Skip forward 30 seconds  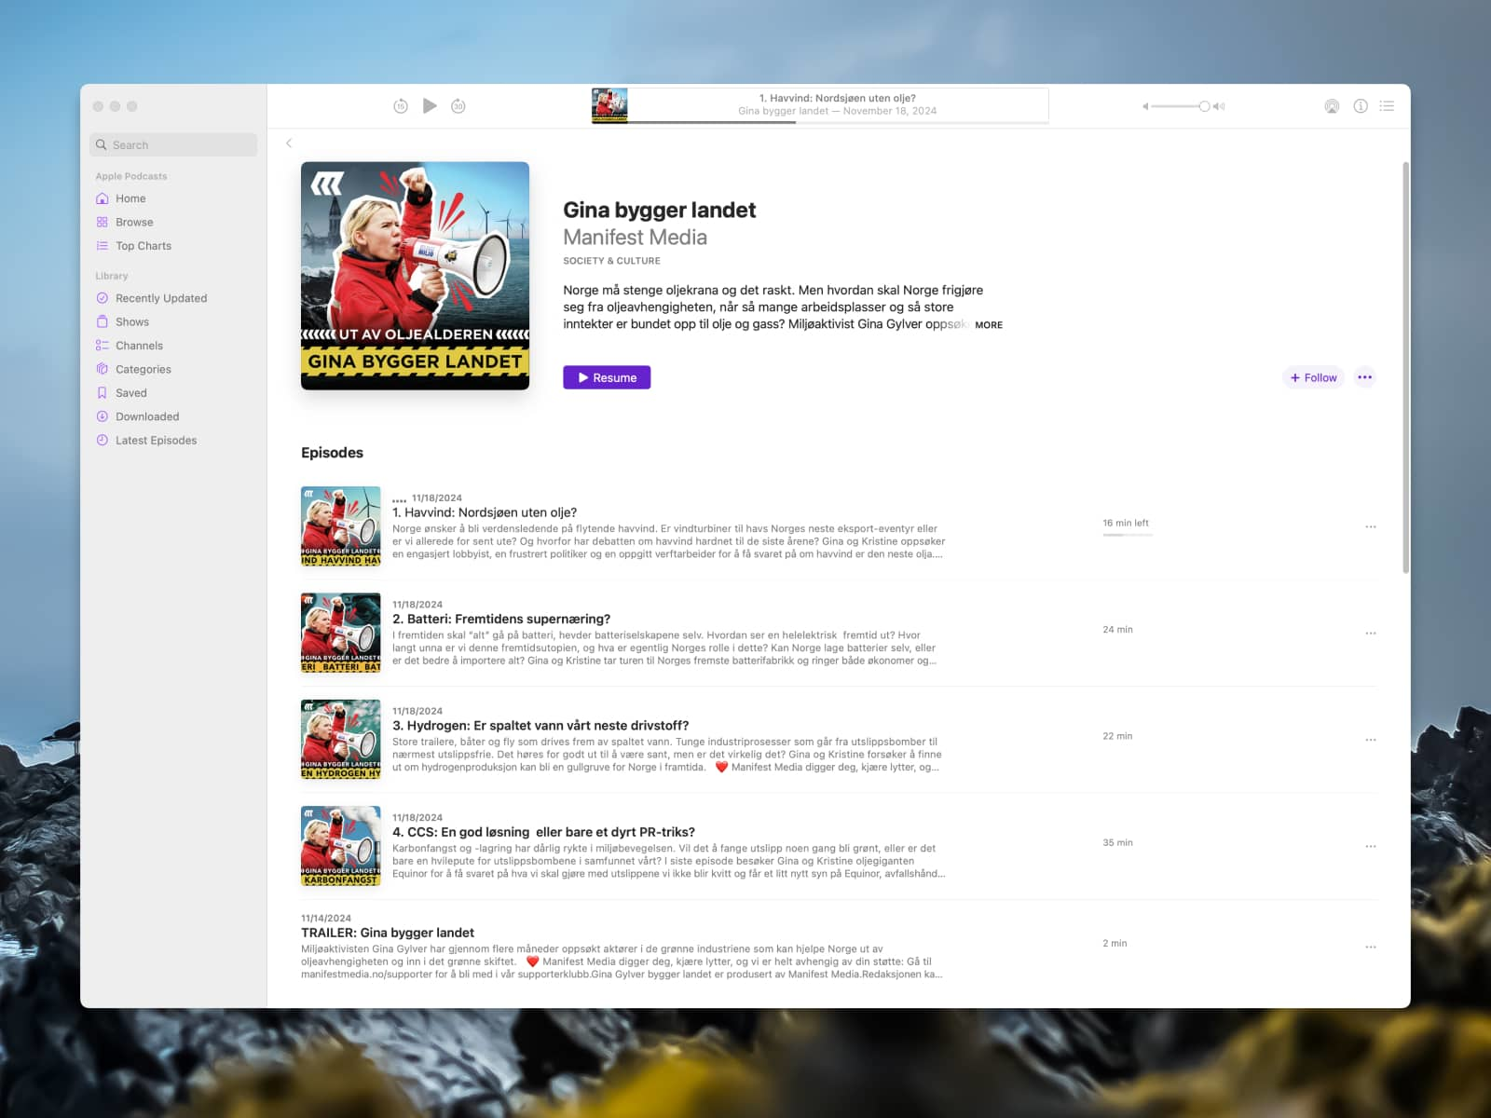(x=458, y=106)
